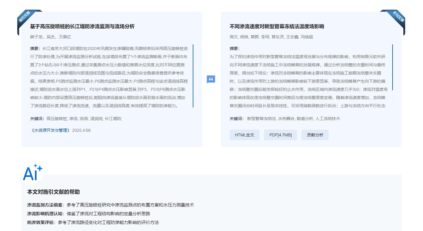The height and width of the screenshot is (231, 423).
Task: Click the keyword 高压旋喷桩
Action: click(x=57, y=119)
